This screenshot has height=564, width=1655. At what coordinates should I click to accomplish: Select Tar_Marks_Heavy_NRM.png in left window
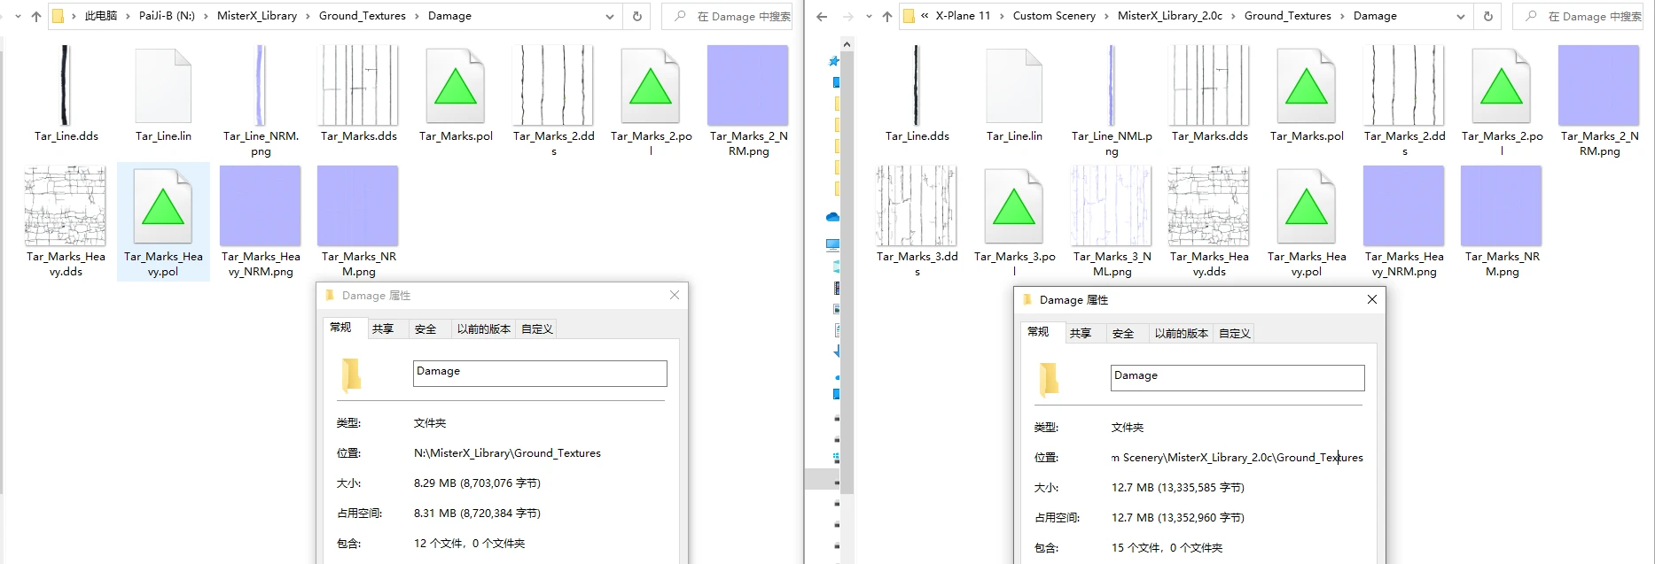tap(261, 221)
